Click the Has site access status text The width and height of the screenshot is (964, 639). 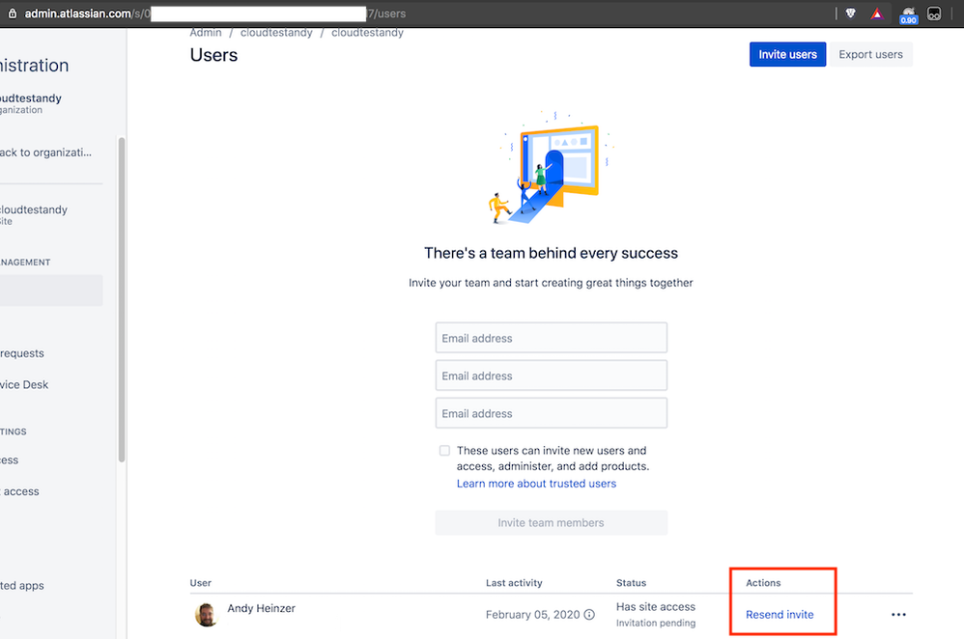[x=656, y=607]
